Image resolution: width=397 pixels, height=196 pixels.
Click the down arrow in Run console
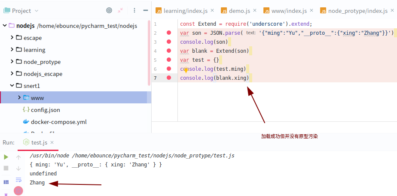point(18,169)
